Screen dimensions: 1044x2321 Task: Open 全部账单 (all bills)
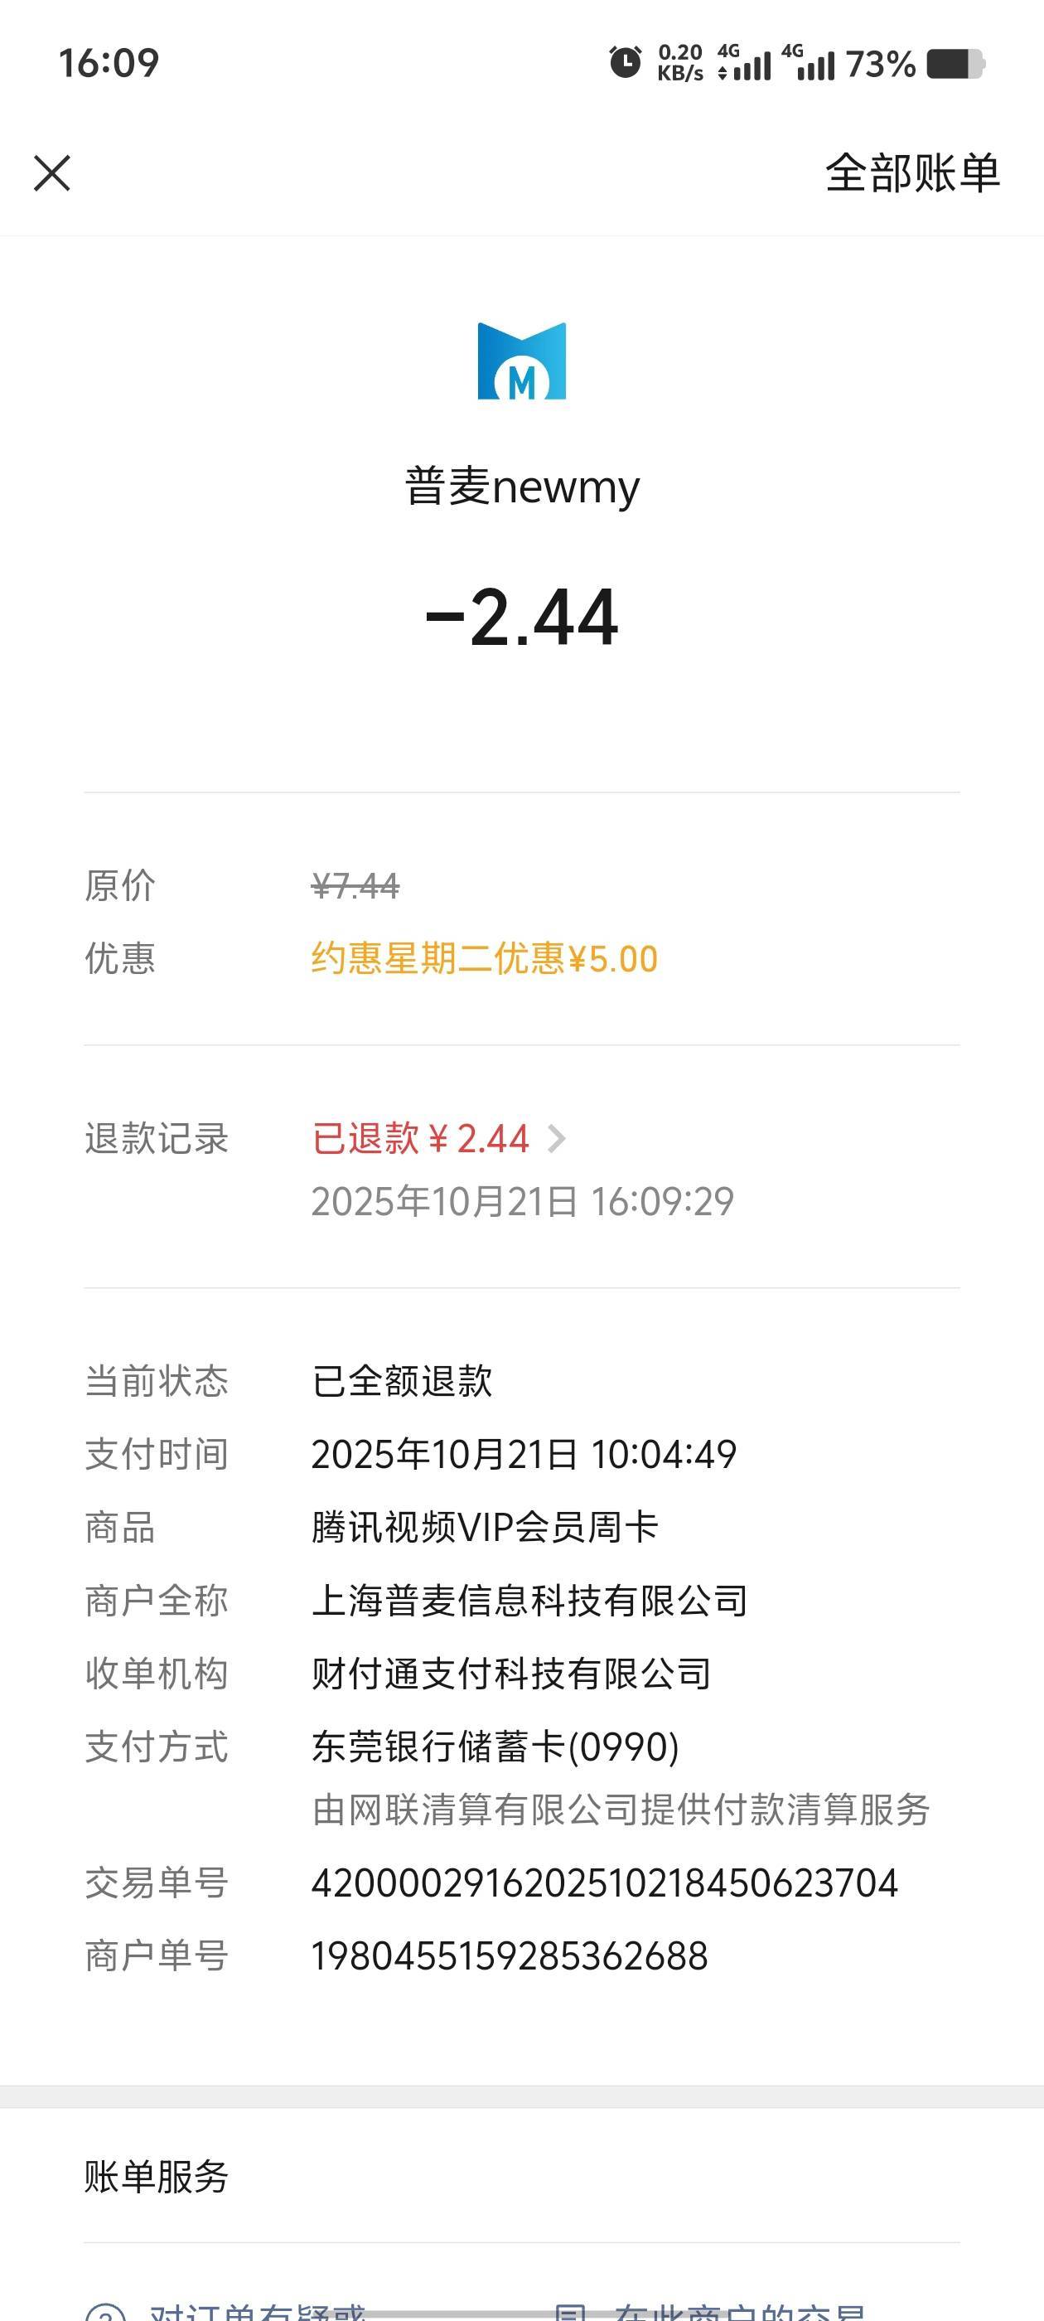tap(911, 173)
